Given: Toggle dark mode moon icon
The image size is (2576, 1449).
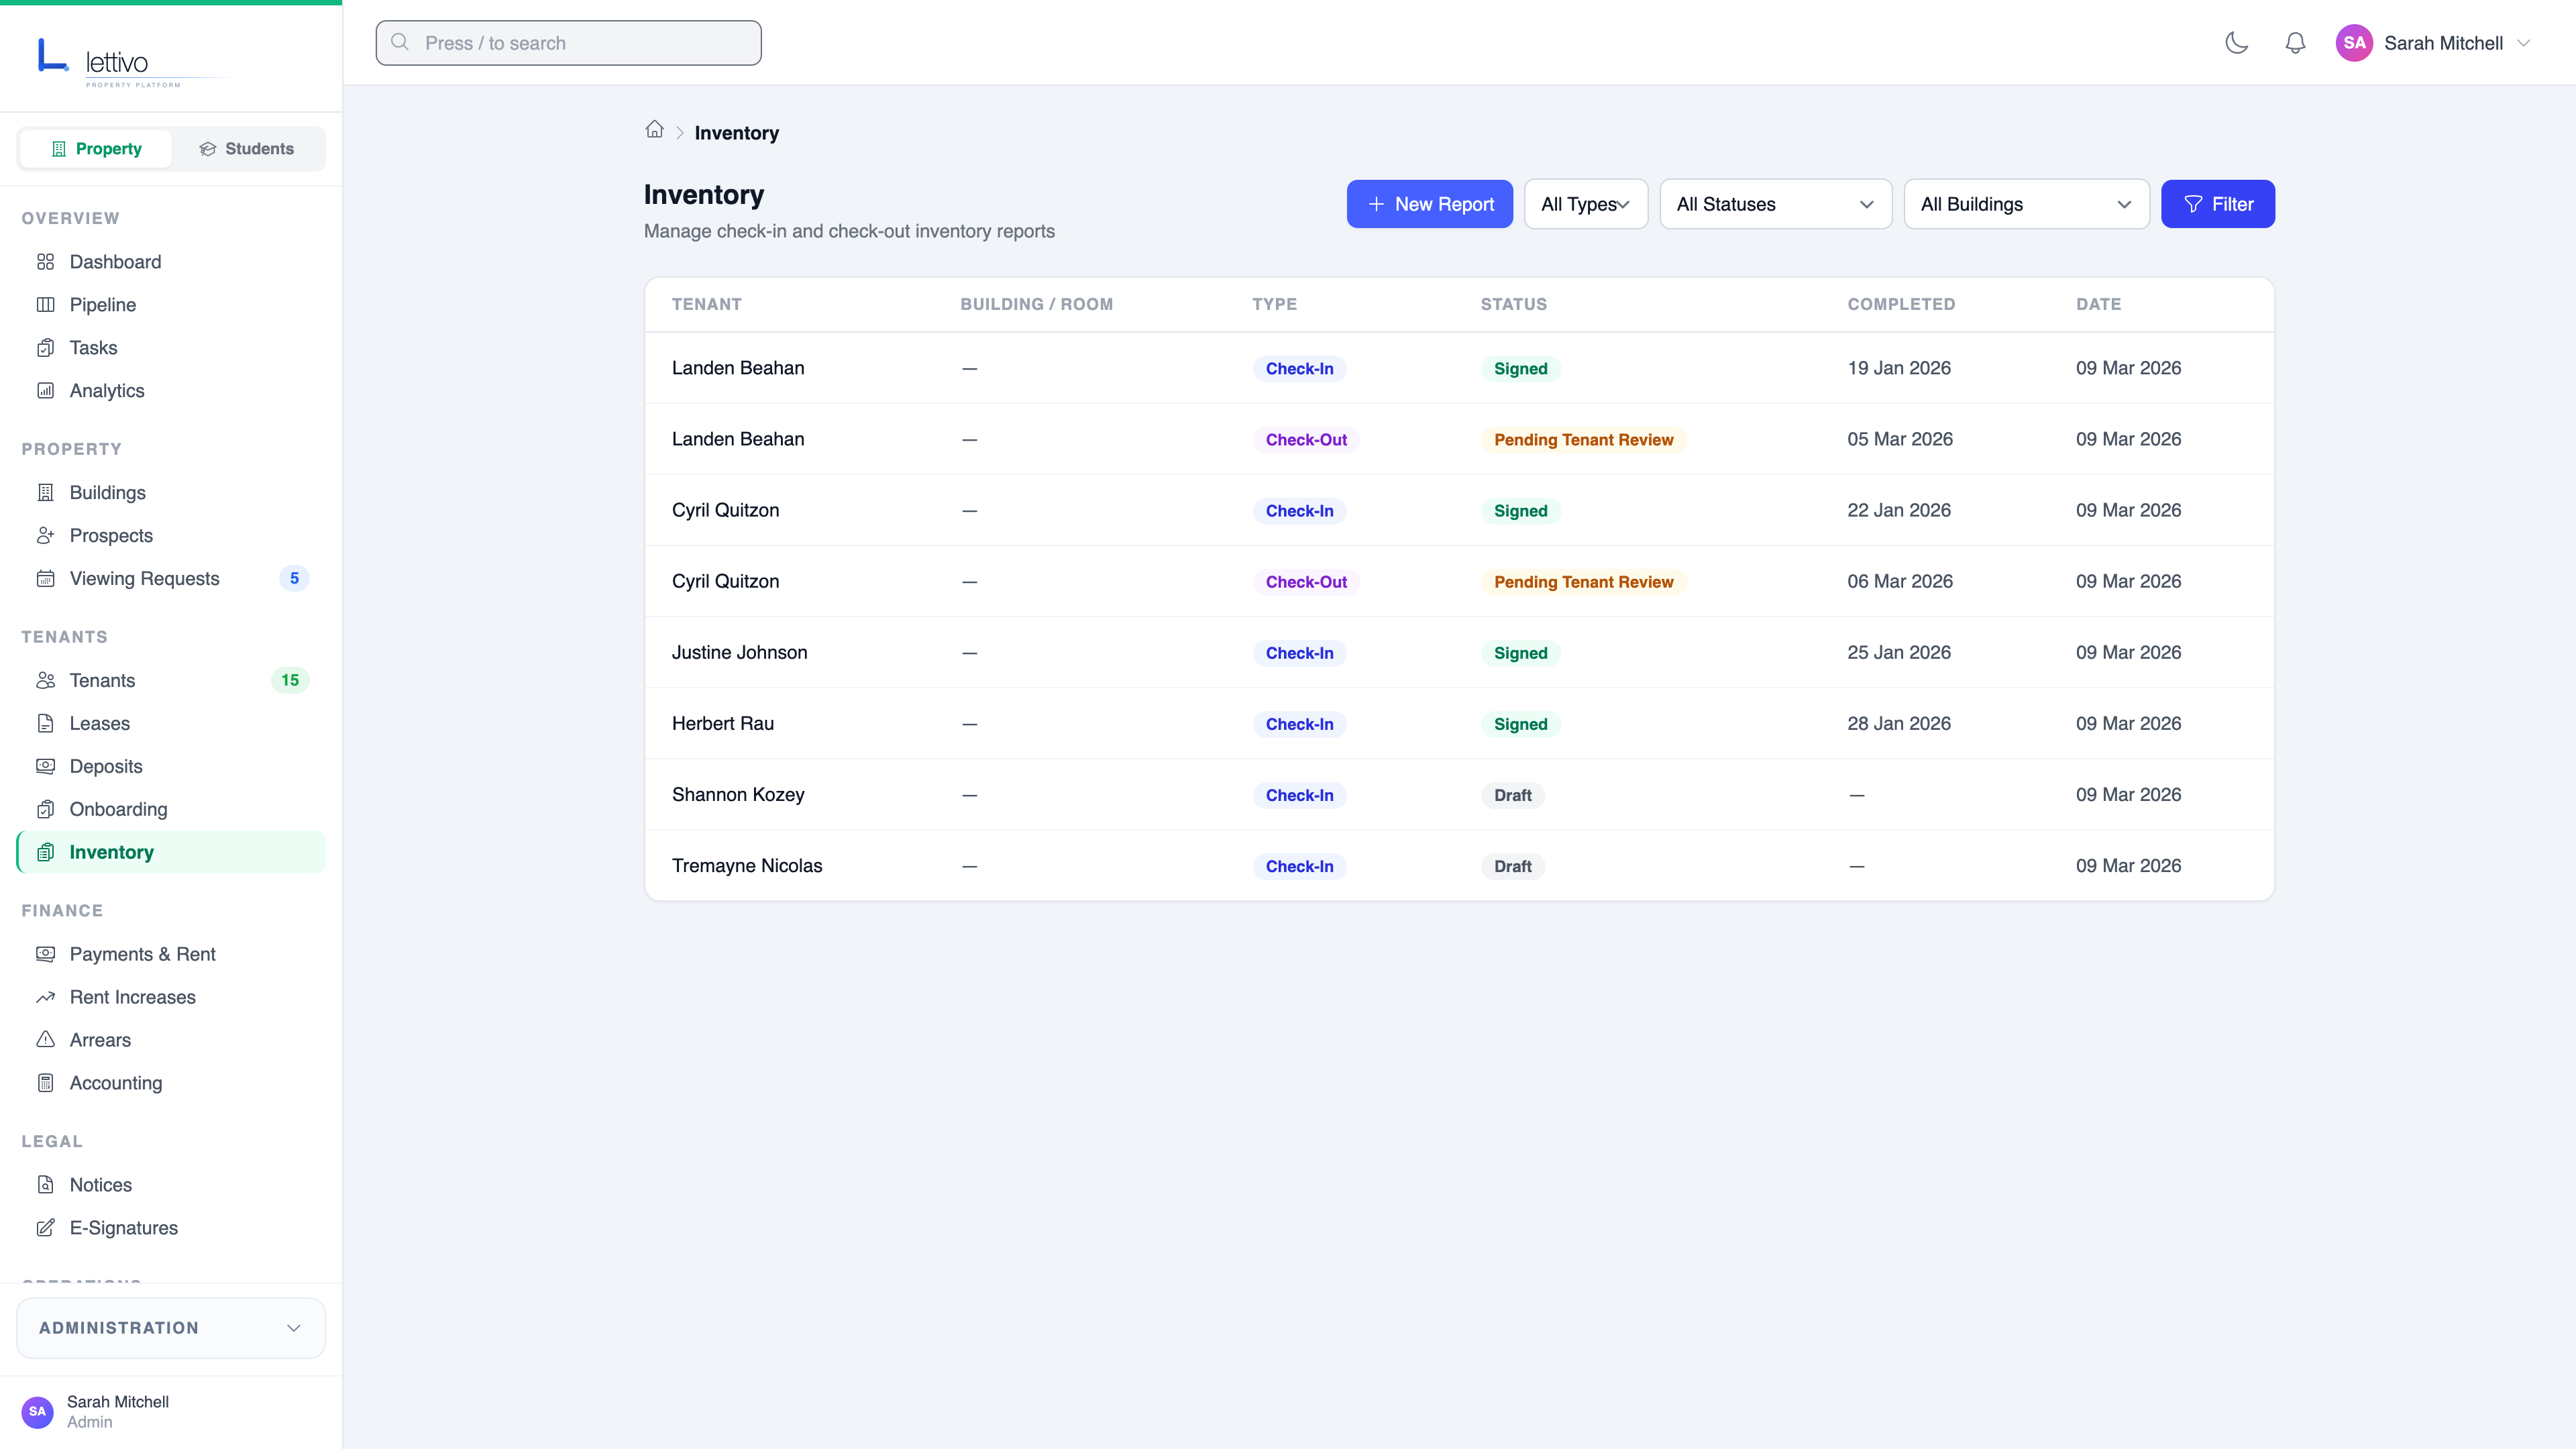Looking at the screenshot, I should pyautogui.click(x=2236, y=43).
